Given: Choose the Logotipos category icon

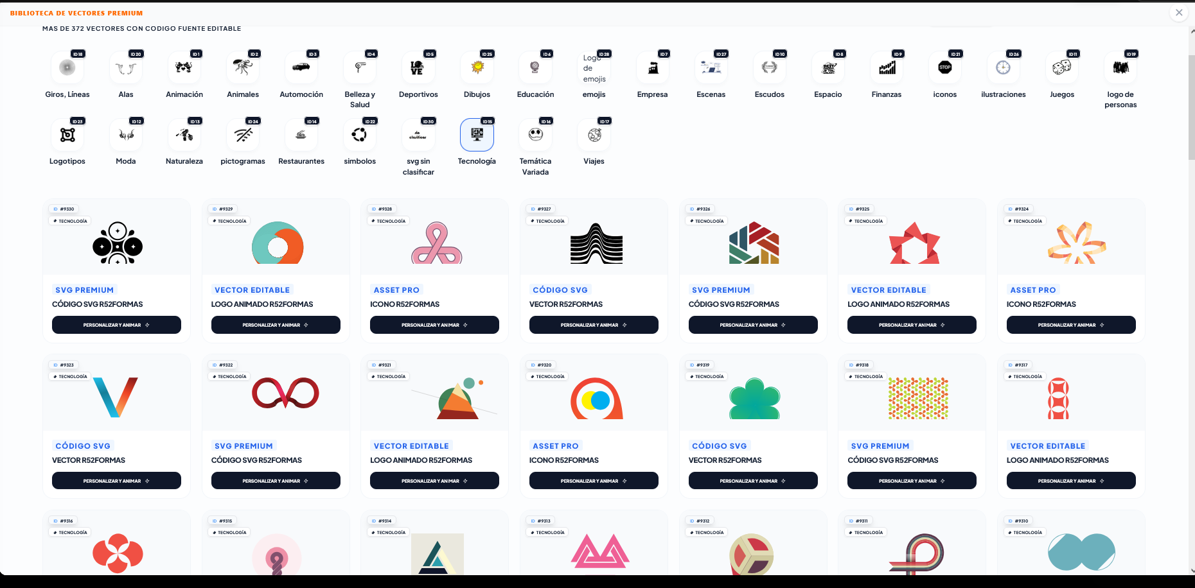Looking at the screenshot, I should click(x=67, y=135).
